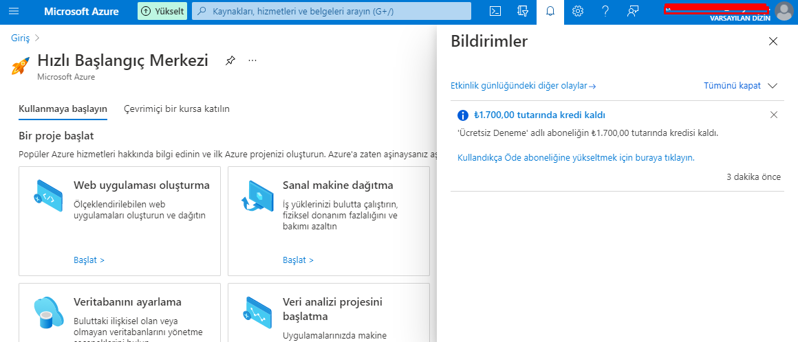Click the Web uygulaması oluşturma heading
This screenshot has width=798, height=342.
(x=142, y=185)
